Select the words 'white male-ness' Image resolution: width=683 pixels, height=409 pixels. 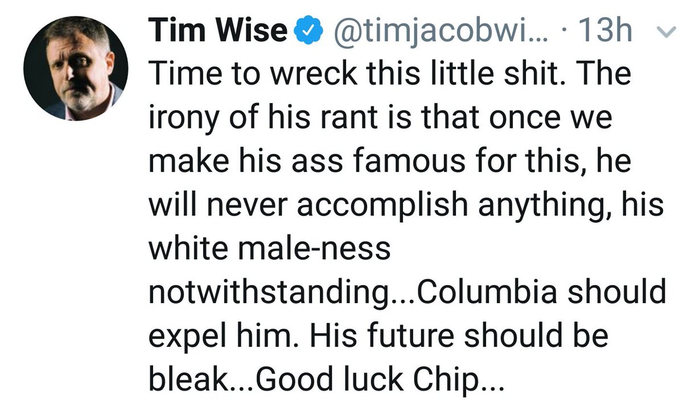[270, 248]
